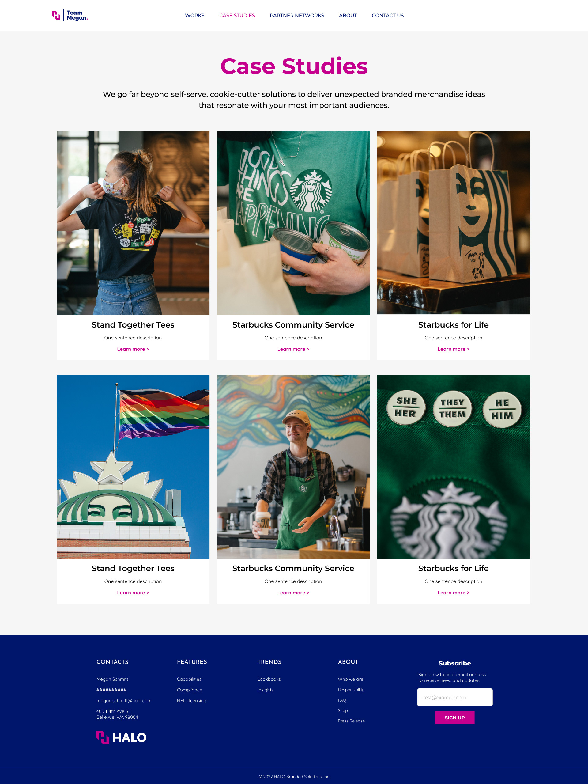Open the Works menu item
Screen dimensions: 588x784
click(194, 15)
